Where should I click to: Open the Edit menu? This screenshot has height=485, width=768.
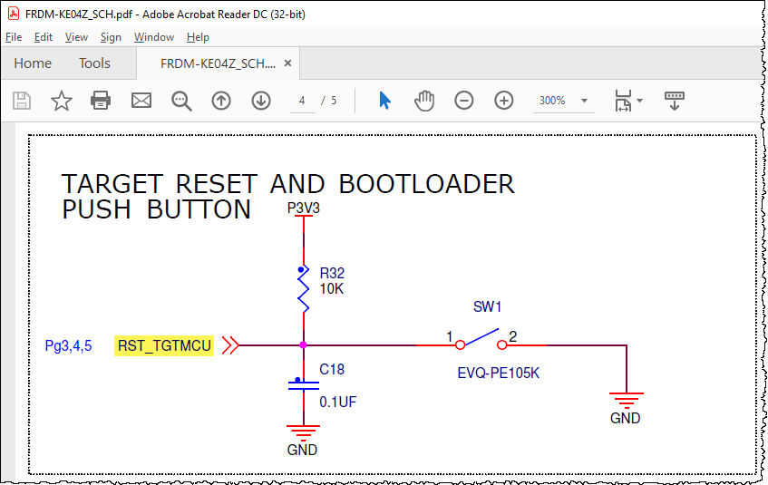point(44,37)
